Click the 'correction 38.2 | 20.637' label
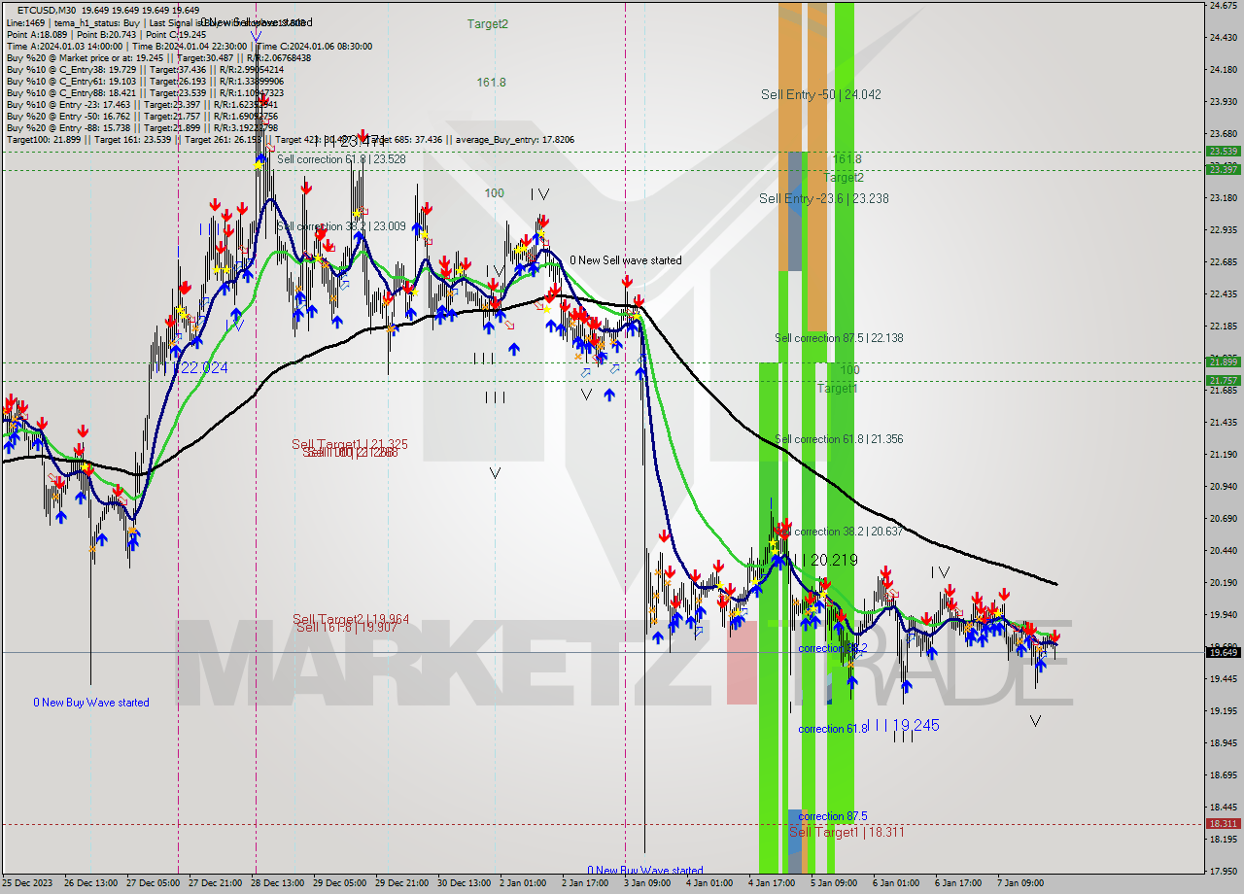Screen dimensions: 1244x894 pyautogui.click(x=848, y=532)
